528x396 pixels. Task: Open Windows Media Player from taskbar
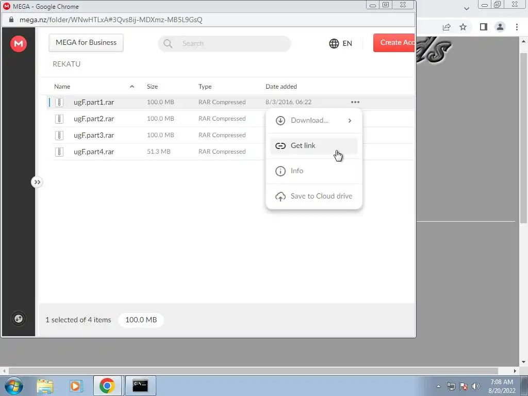pos(76,386)
